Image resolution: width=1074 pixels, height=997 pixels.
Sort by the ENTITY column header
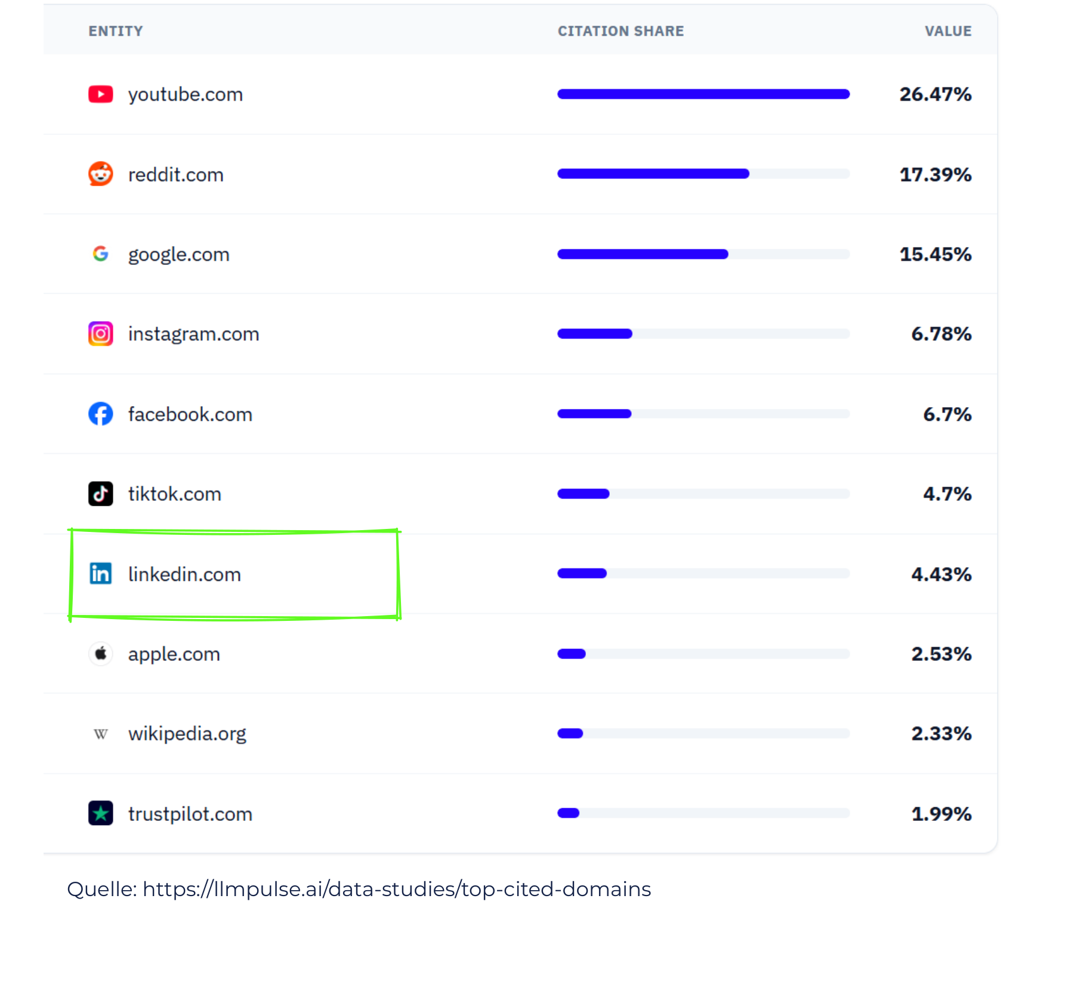116,31
